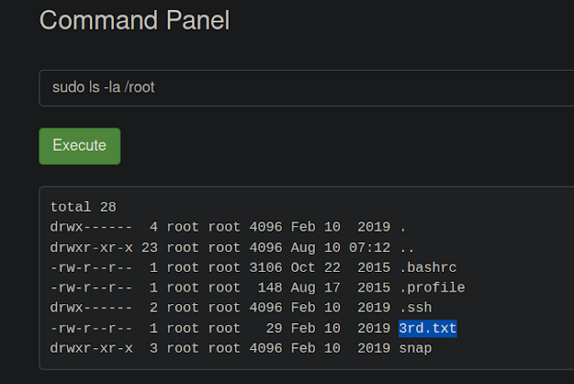This screenshot has width=574, height=384.
Task: Click the link count 23 in output
Action: point(150,248)
